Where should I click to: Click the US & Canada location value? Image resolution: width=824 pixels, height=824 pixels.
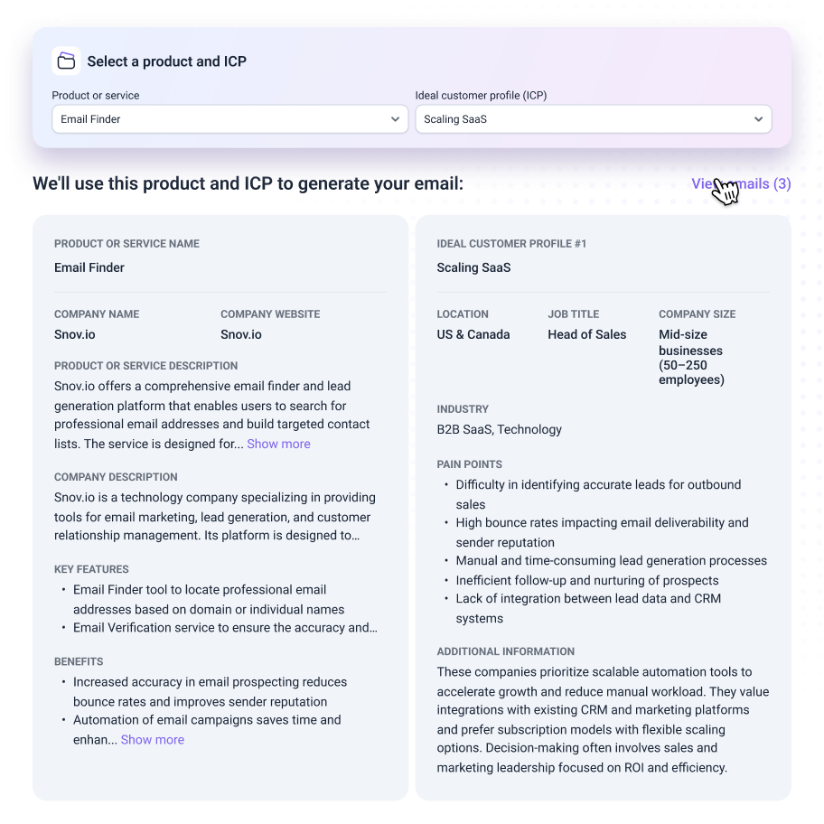pos(473,334)
